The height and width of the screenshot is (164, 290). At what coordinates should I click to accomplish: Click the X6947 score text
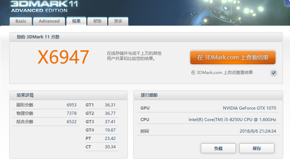coord(63,57)
